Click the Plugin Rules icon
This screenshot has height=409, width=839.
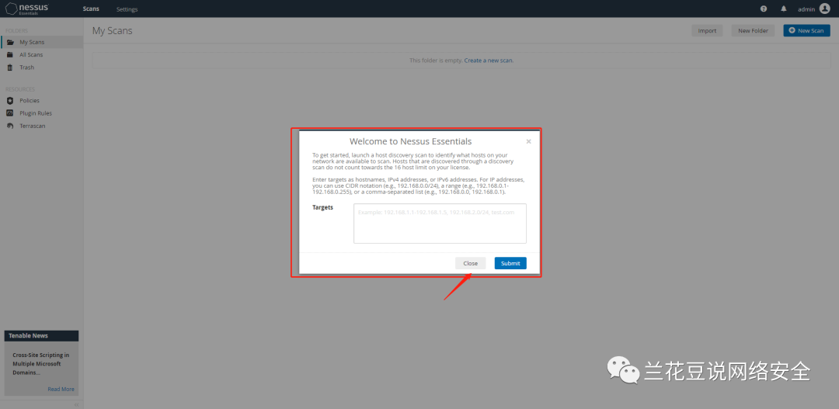coord(9,113)
